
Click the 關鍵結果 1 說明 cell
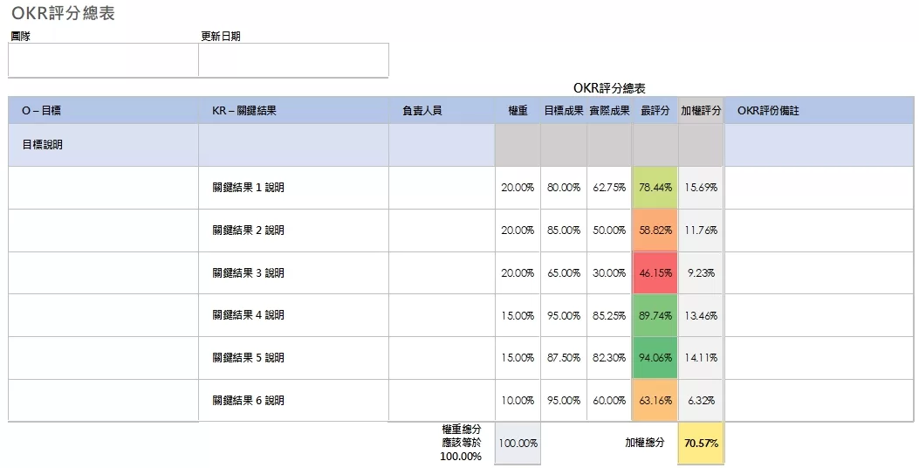[293, 188]
